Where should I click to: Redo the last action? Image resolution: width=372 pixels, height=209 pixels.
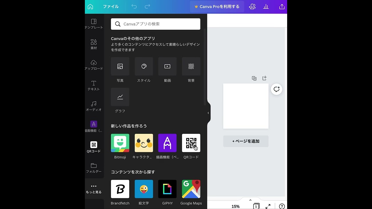[147, 7]
